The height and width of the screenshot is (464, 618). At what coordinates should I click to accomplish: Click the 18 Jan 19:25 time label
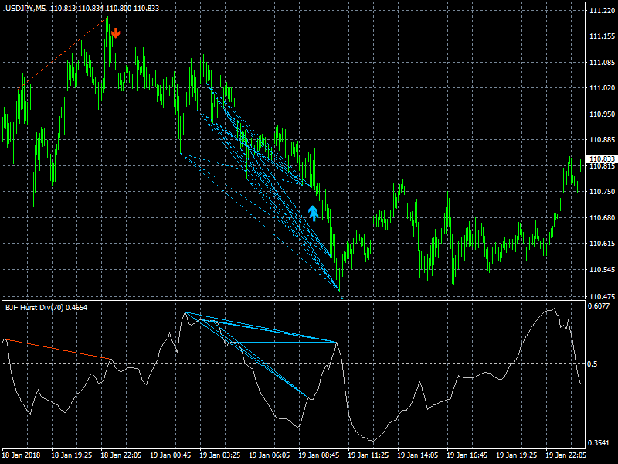pyautogui.click(x=72, y=455)
